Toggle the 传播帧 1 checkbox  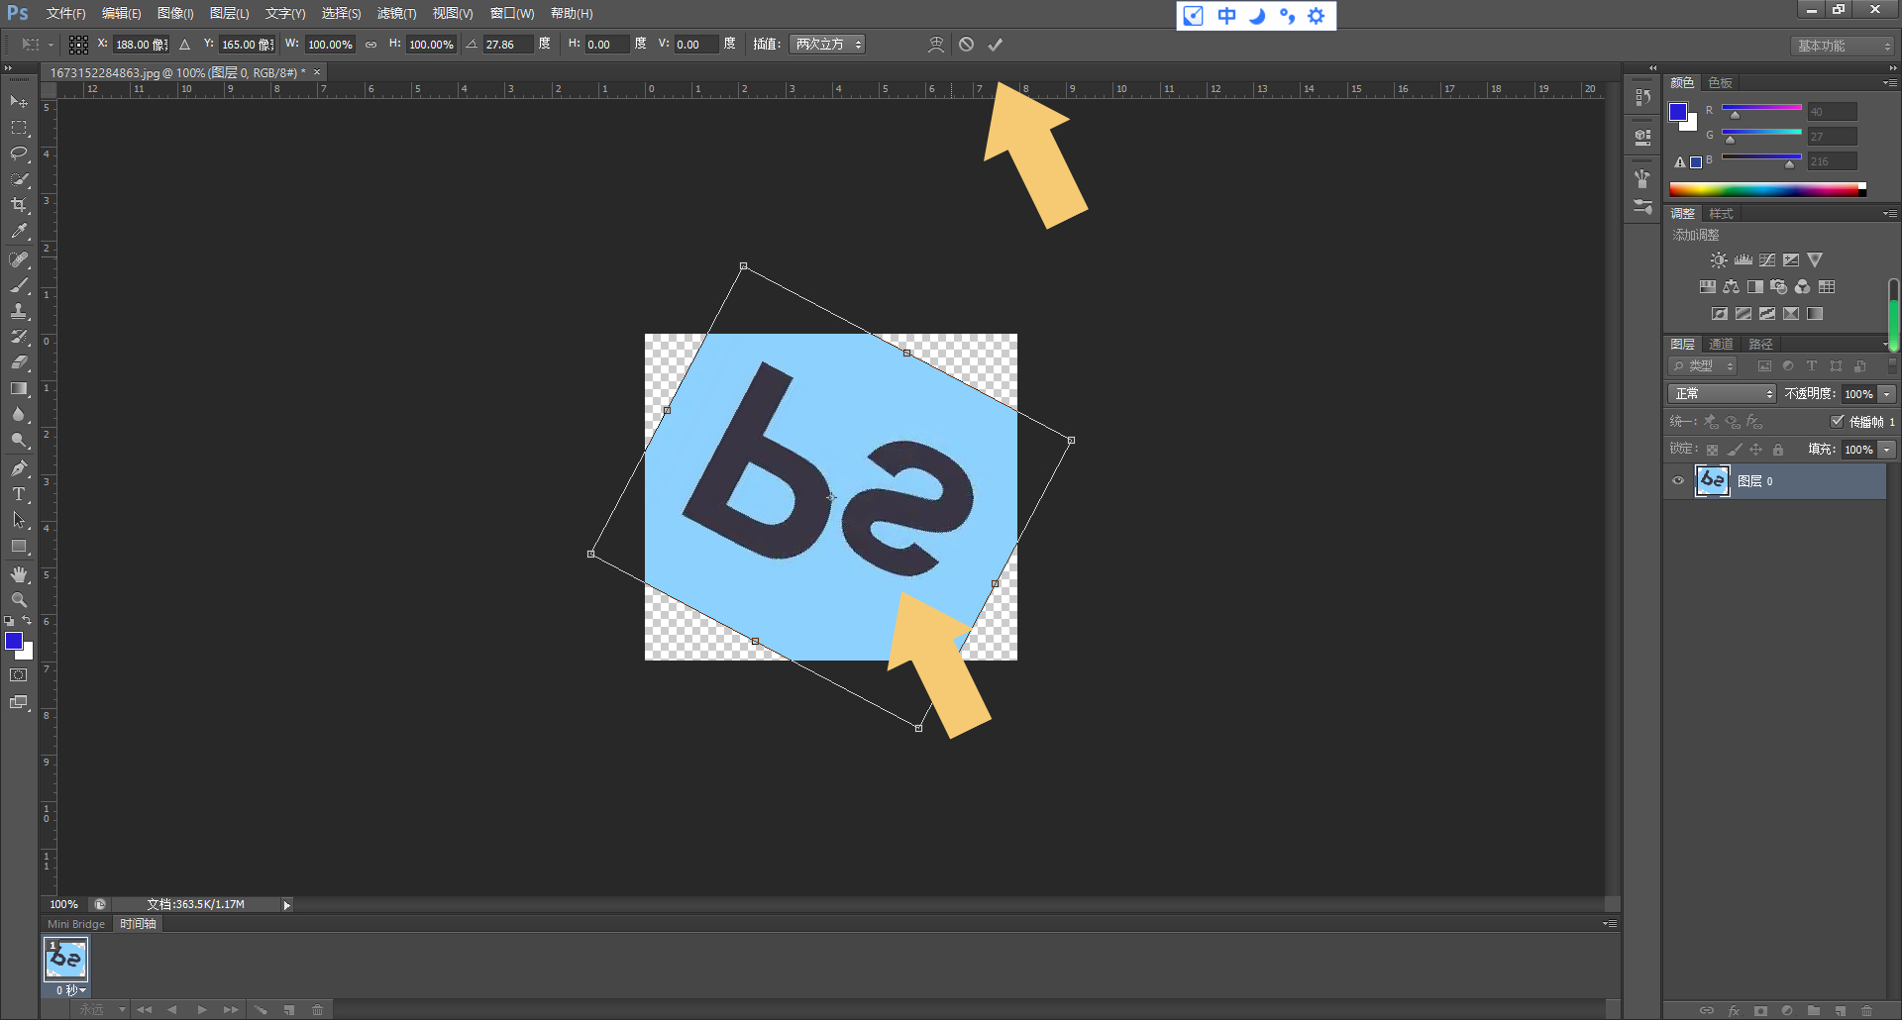tap(1838, 421)
